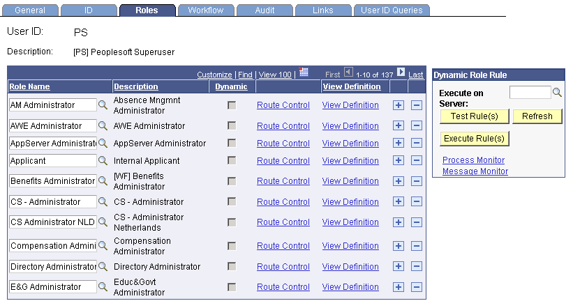Image resolution: width=573 pixels, height=301 pixels.
Task: Click the lookup magnifier next to AM Administrator
Action: point(103,105)
